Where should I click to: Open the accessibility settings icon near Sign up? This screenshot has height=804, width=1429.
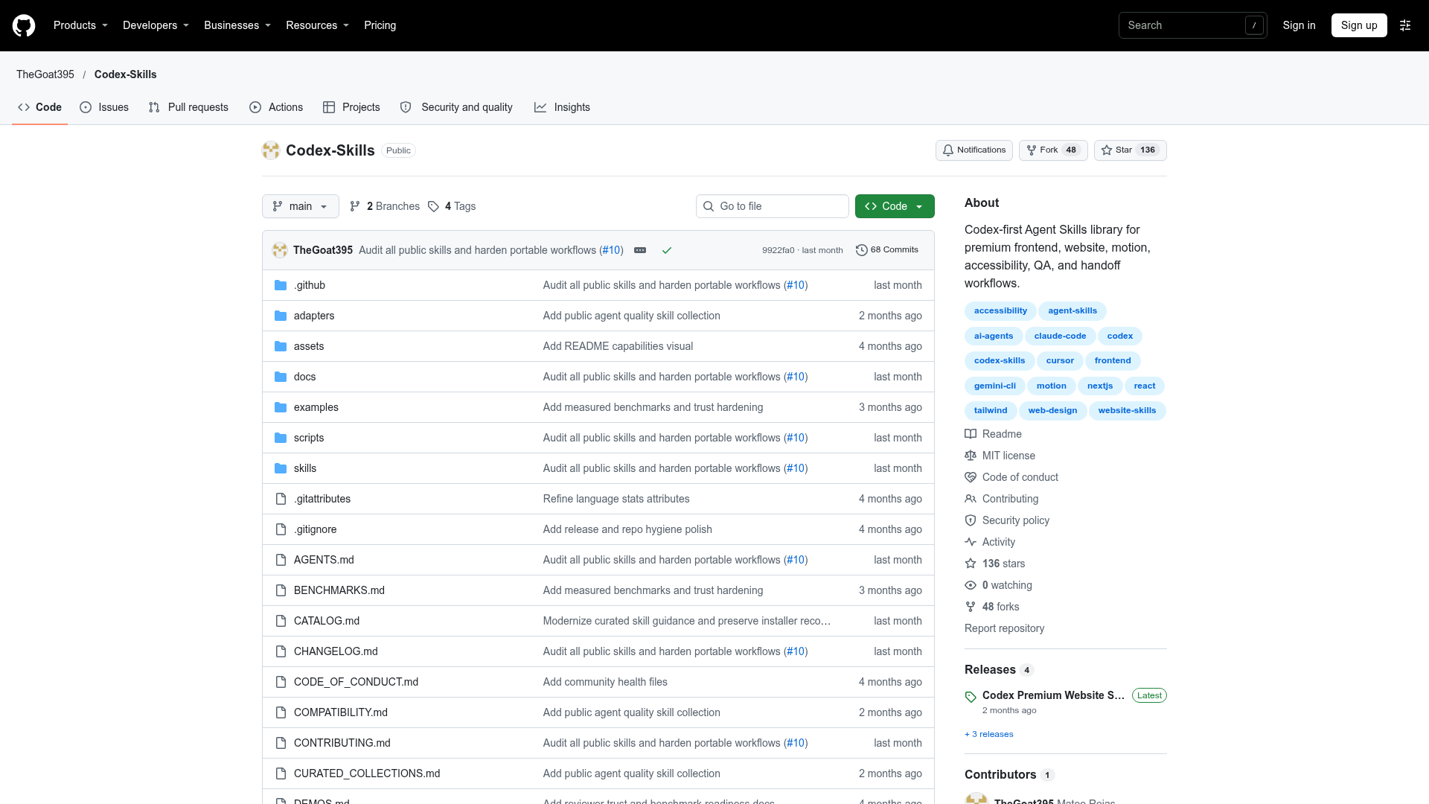pos(1405,25)
